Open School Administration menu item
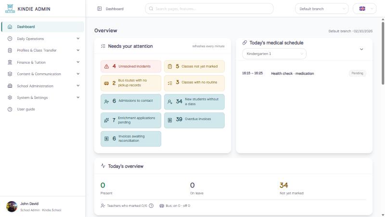385x217 pixels. click(43, 86)
